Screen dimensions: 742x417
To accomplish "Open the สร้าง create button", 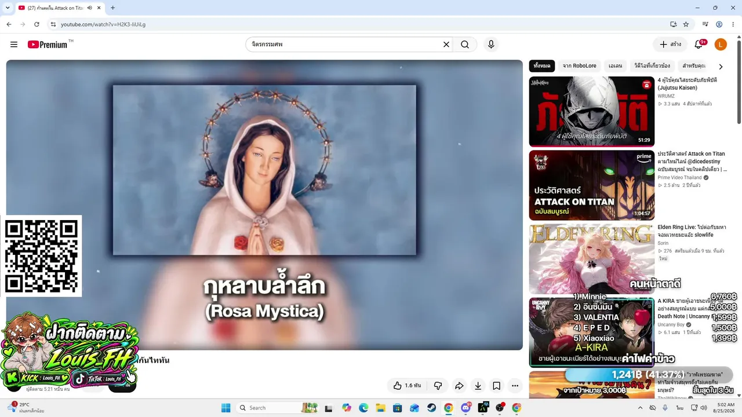I will click(x=670, y=45).
